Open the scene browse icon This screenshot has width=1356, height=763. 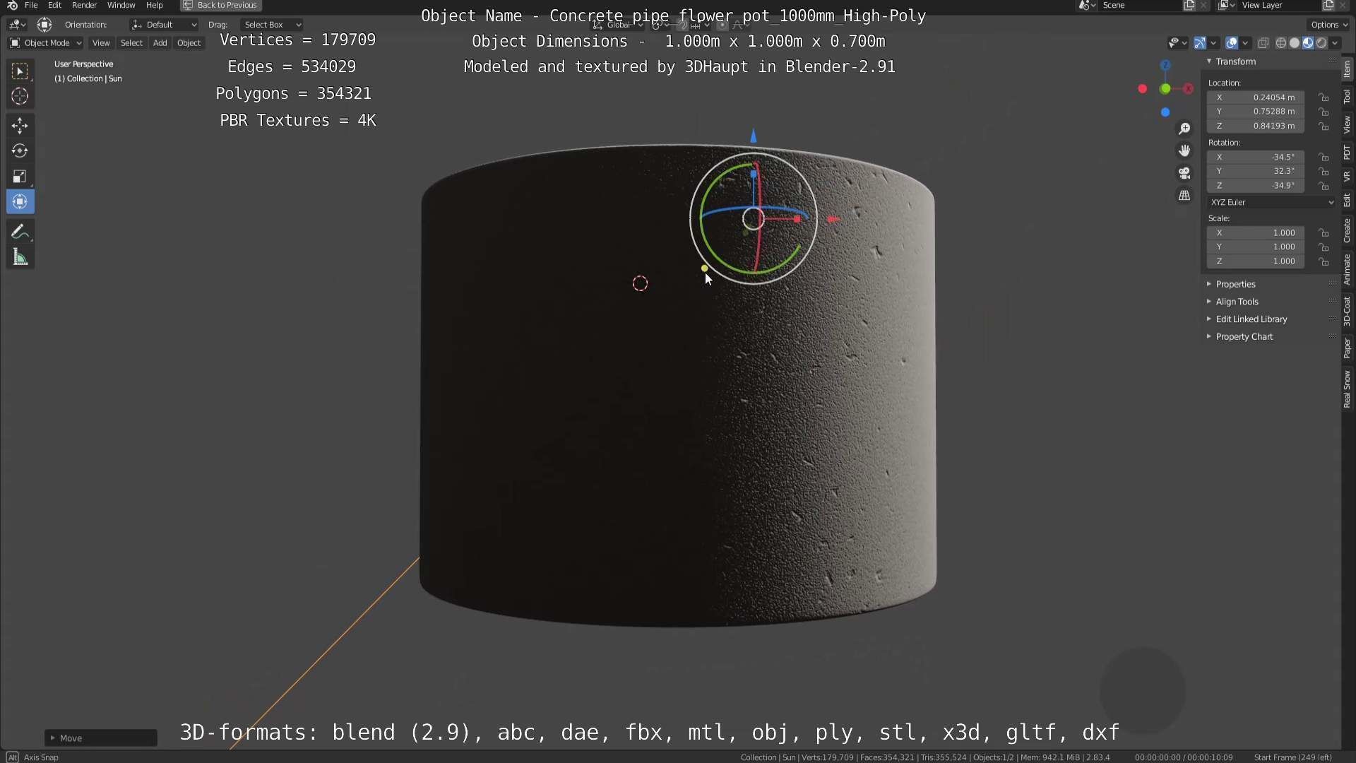pos(1087,5)
